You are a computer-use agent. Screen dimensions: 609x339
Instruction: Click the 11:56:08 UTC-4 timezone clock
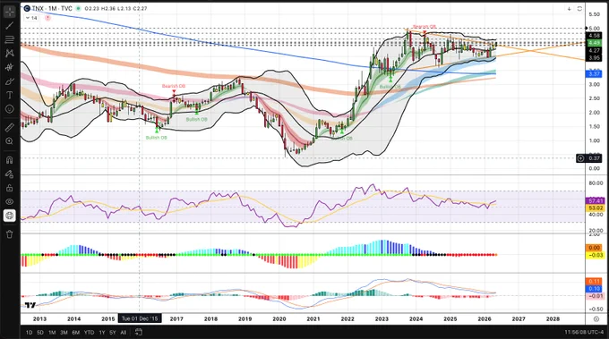(584, 333)
